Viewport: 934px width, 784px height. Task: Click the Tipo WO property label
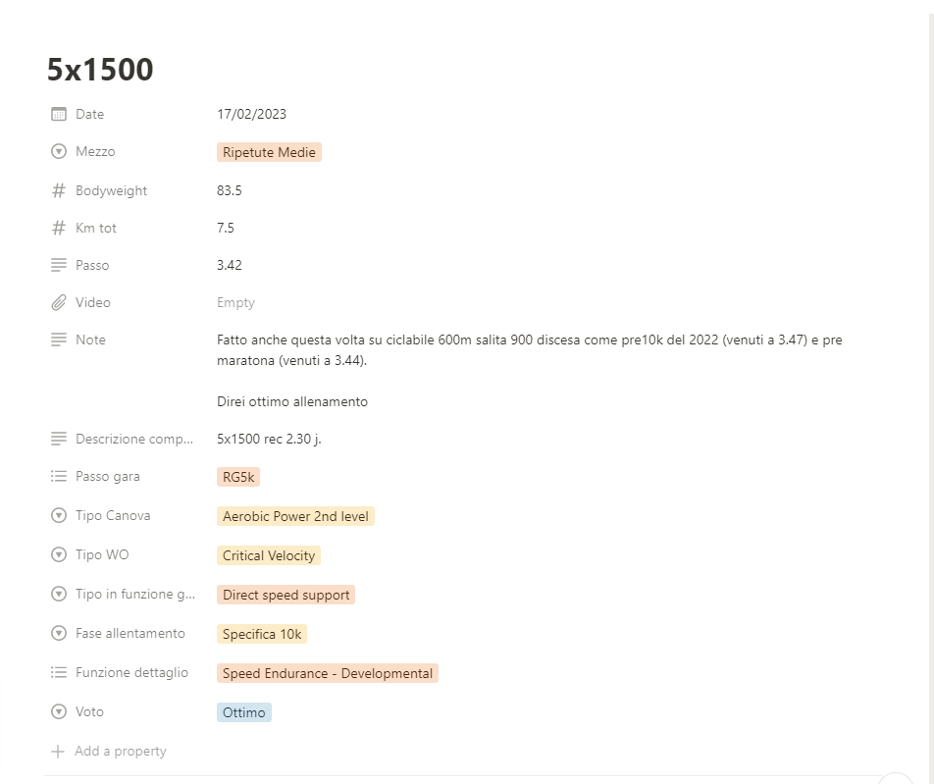pyautogui.click(x=102, y=554)
